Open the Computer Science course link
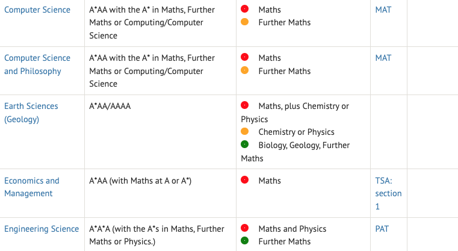The height and width of the screenshot is (251, 458). pos(37,10)
